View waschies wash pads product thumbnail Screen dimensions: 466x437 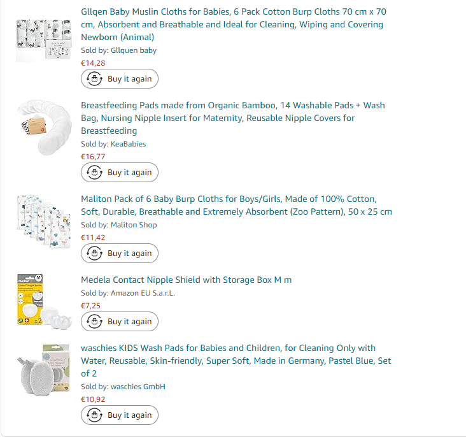[44, 369]
